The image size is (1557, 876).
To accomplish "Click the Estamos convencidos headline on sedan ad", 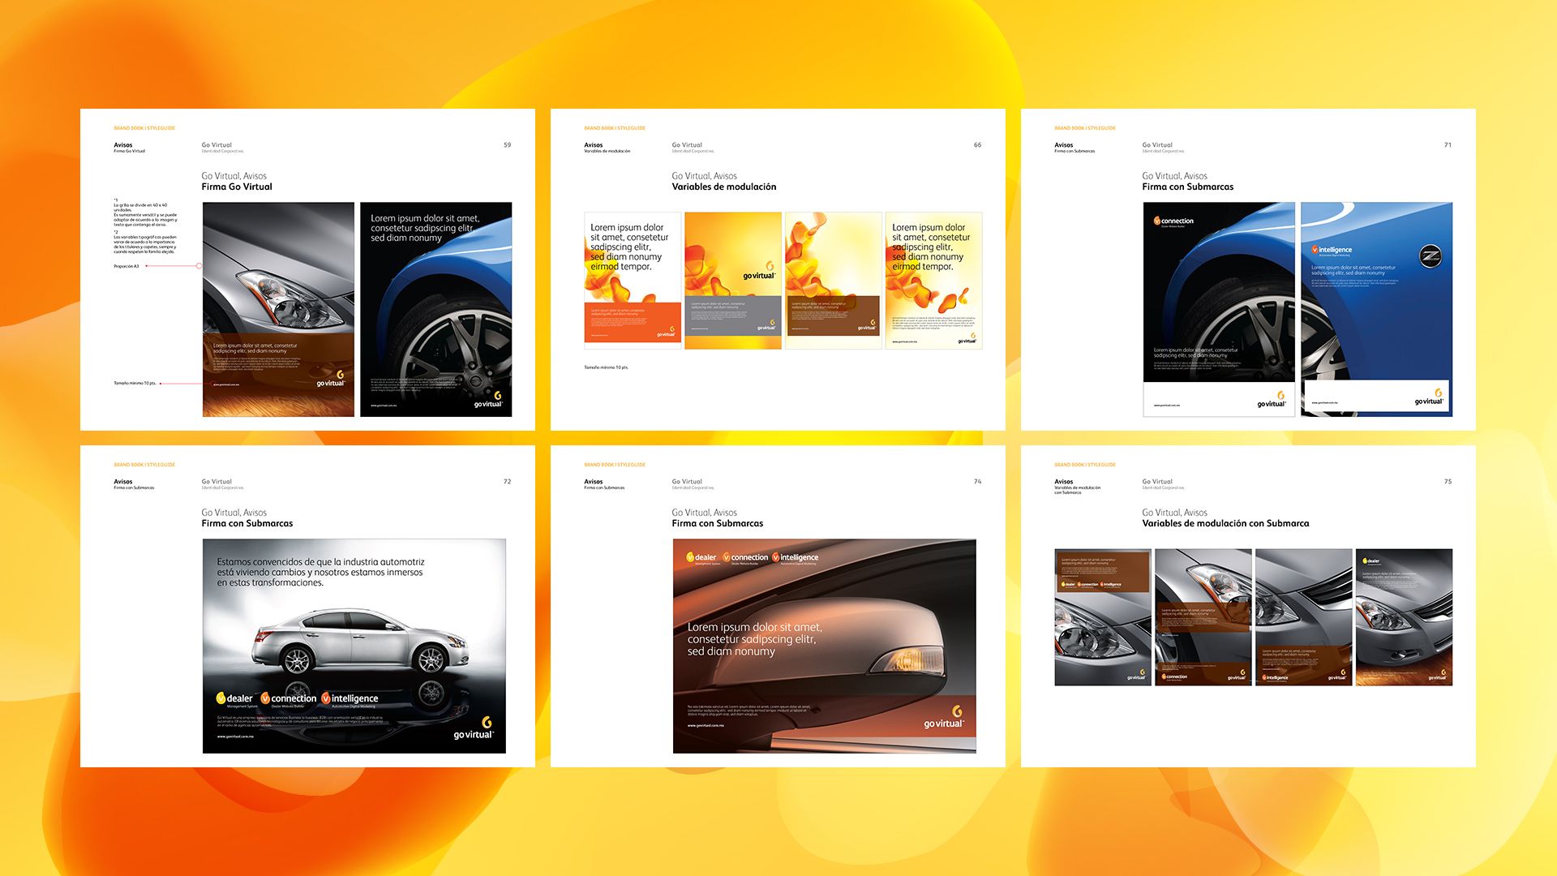I will pos(320,572).
